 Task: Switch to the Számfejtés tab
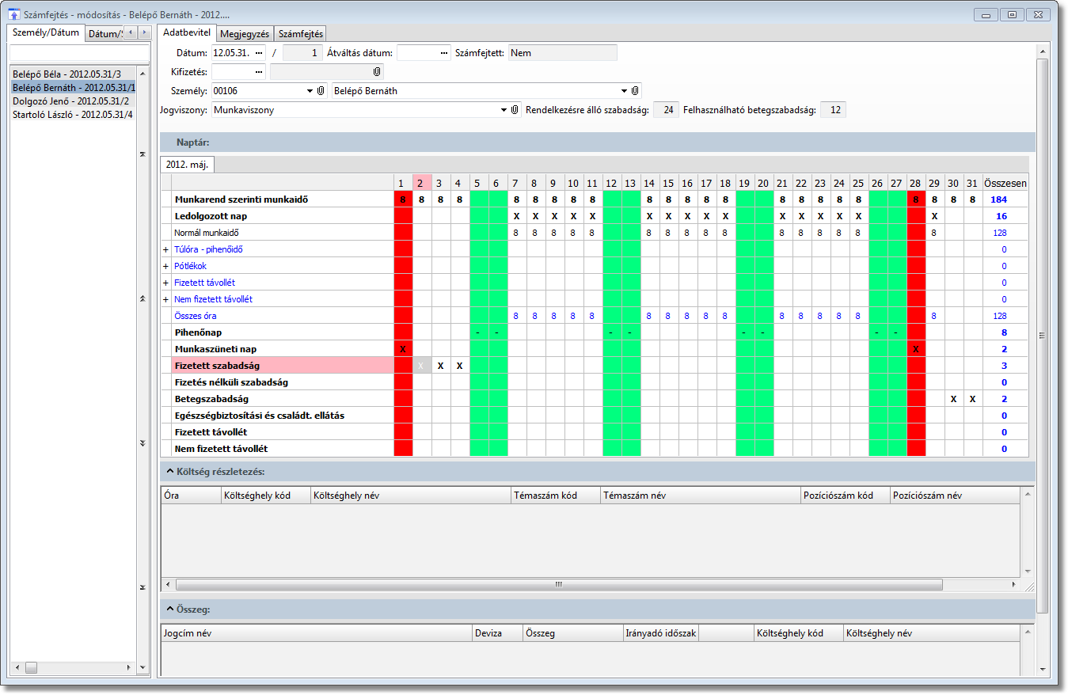(x=301, y=34)
